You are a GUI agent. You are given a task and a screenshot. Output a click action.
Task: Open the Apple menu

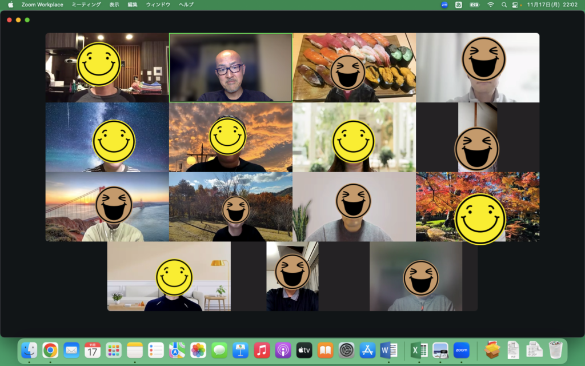pos(10,5)
